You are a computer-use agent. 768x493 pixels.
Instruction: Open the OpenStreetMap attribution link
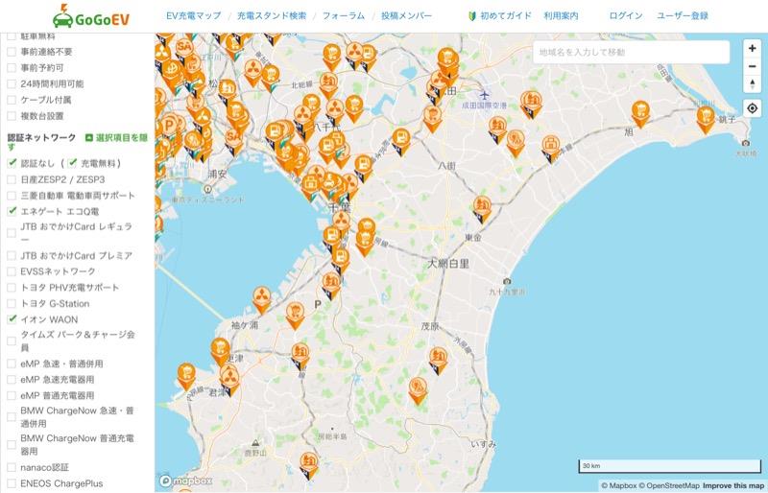point(668,485)
